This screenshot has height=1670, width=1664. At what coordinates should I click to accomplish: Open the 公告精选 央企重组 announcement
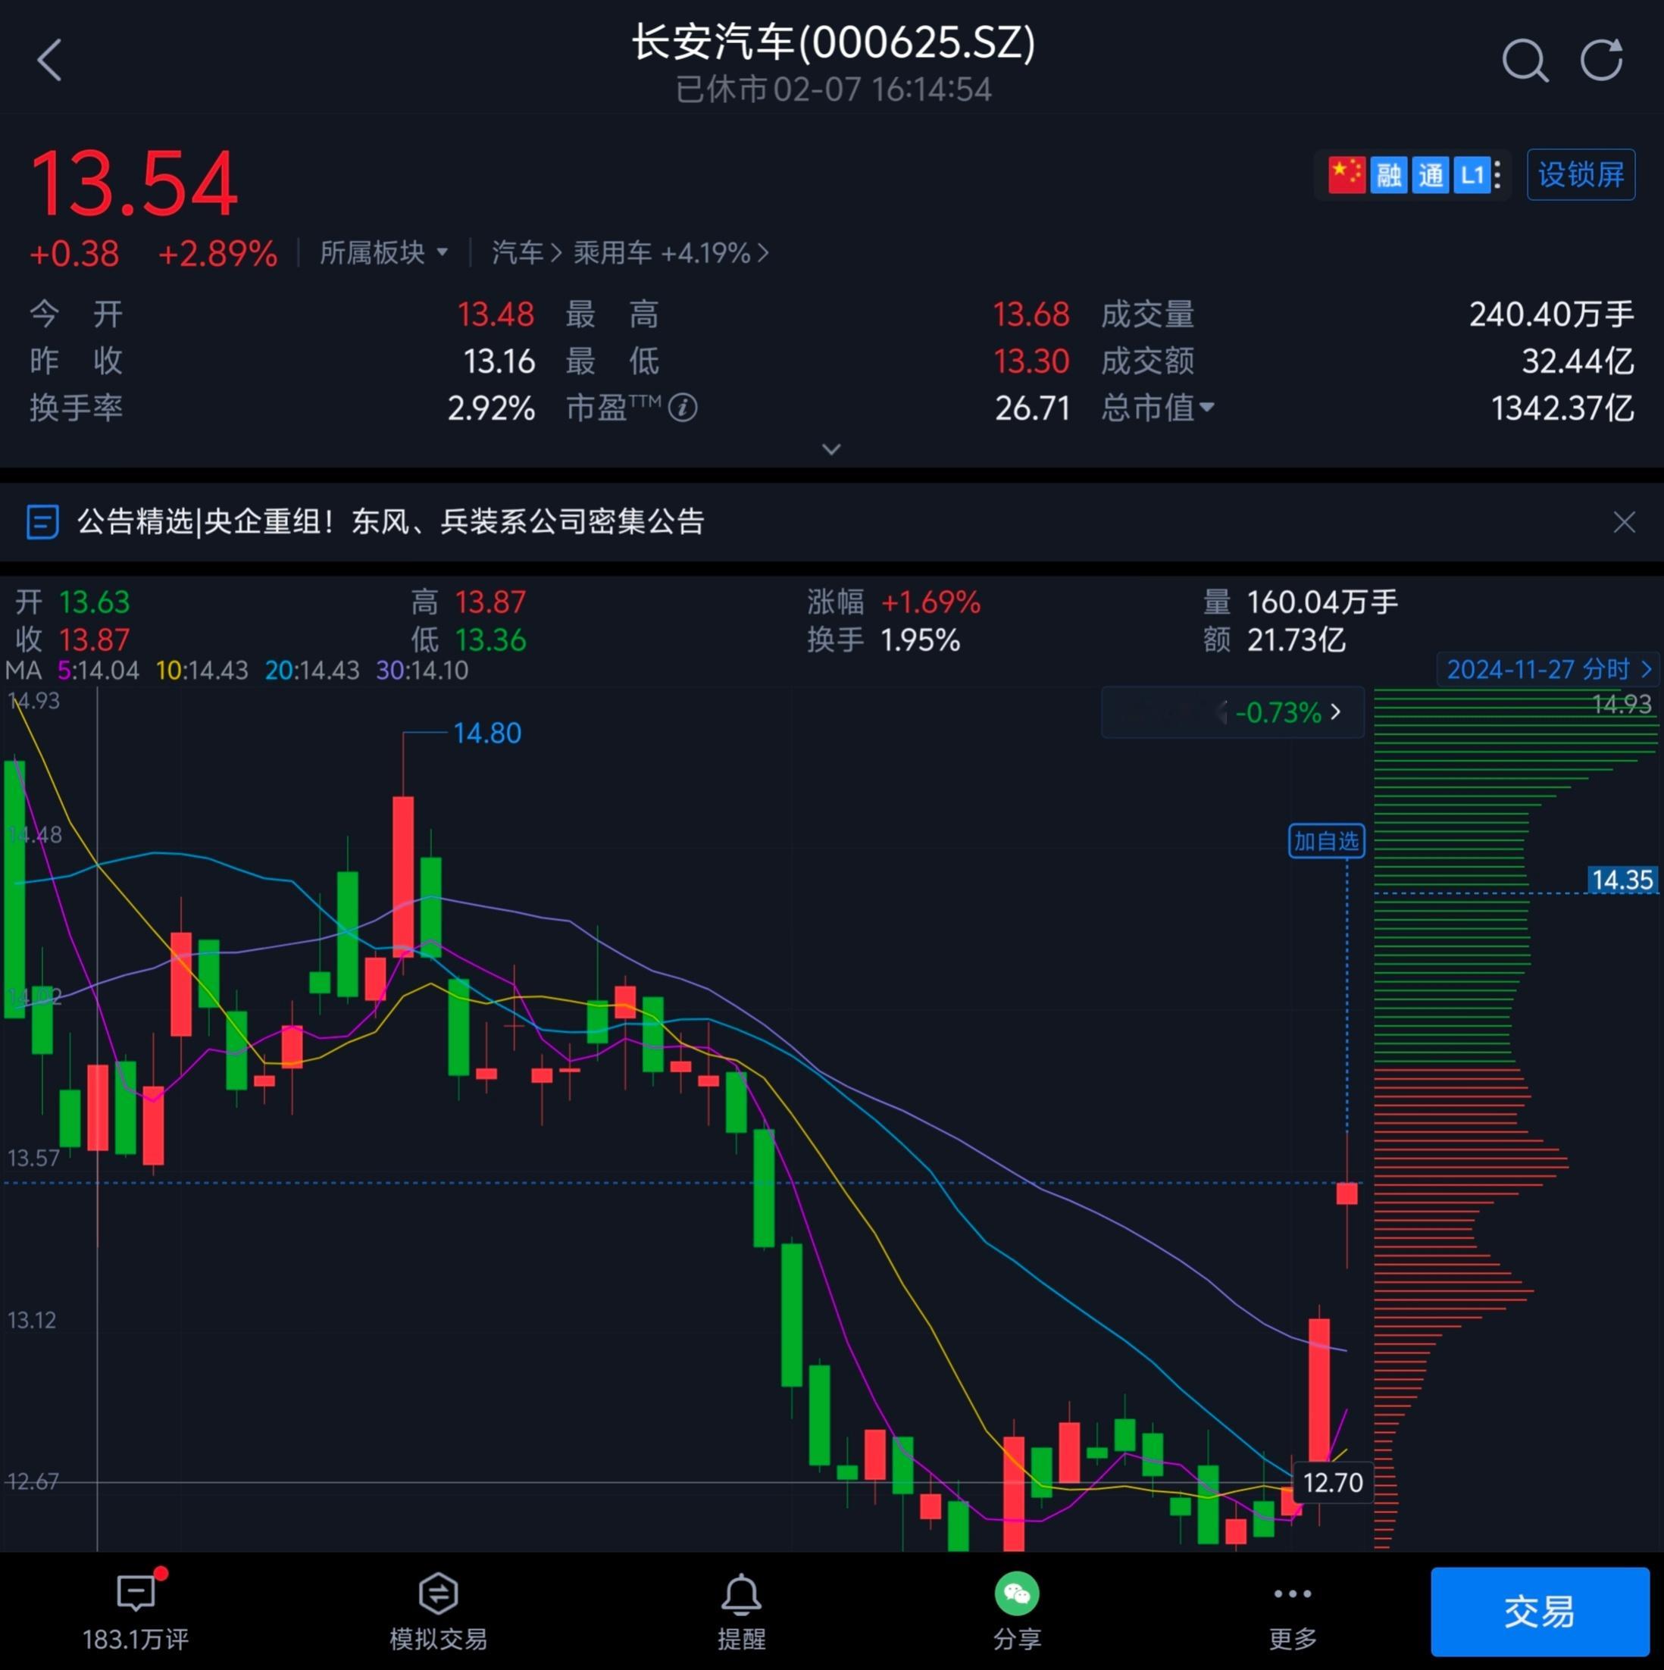click(x=391, y=521)
